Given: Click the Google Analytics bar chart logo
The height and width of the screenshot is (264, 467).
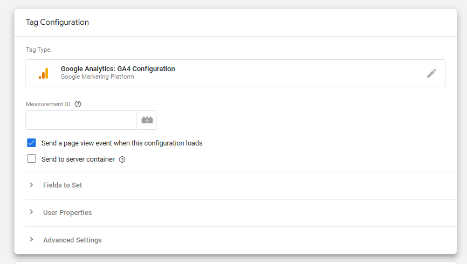Looking at the screenshot, I should [x=44, y=73].
